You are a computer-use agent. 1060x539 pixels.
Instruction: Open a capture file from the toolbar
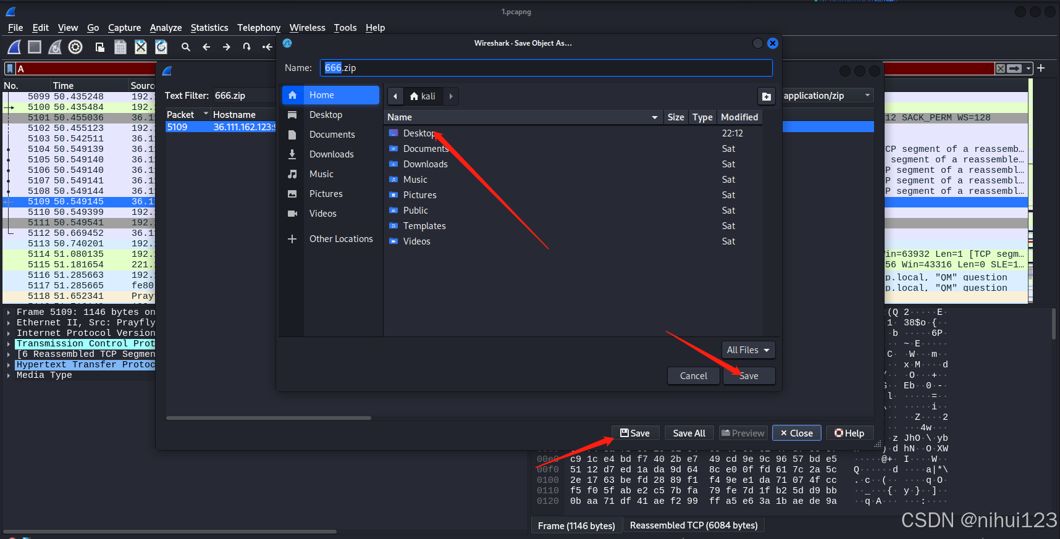100,47
